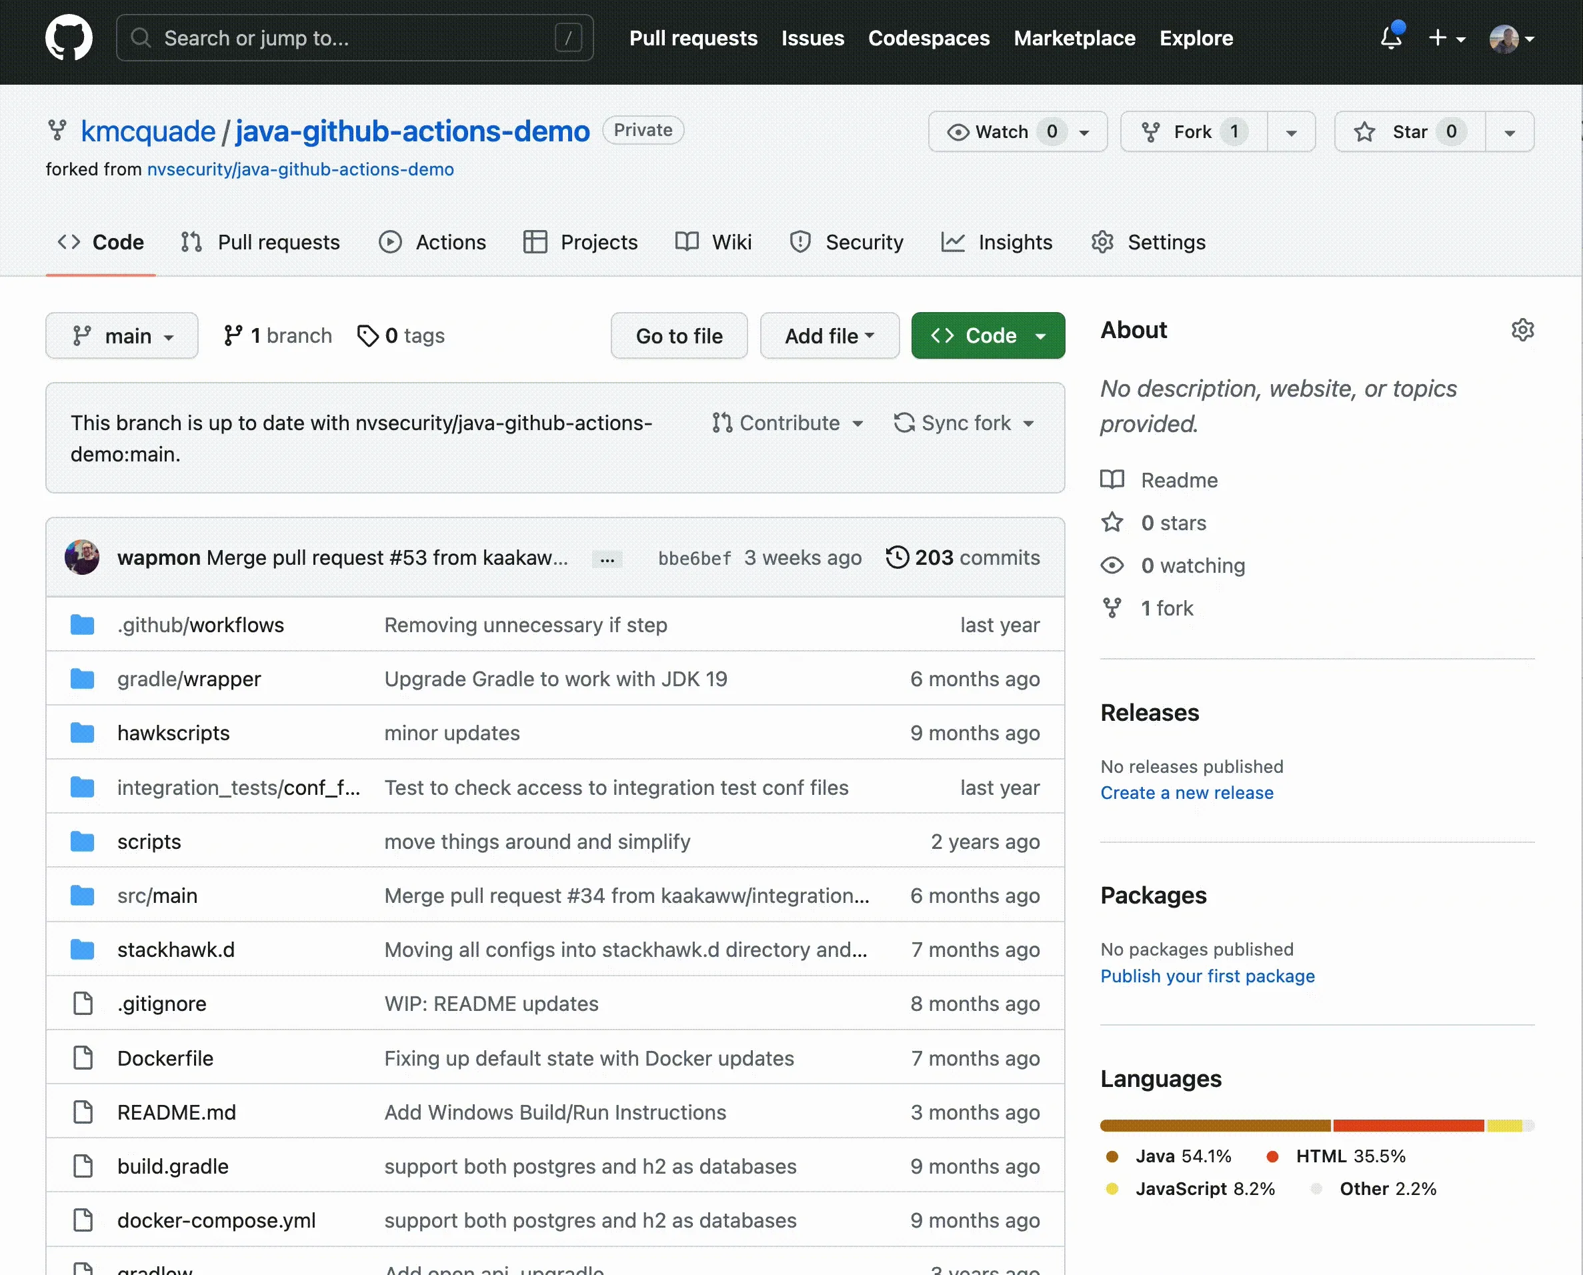Switch to the Wiki tab
The image size is (1583, 1275).
(x=713, y=242)
